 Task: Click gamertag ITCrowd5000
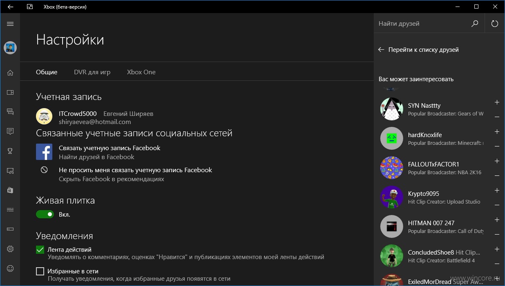(78, 113)
